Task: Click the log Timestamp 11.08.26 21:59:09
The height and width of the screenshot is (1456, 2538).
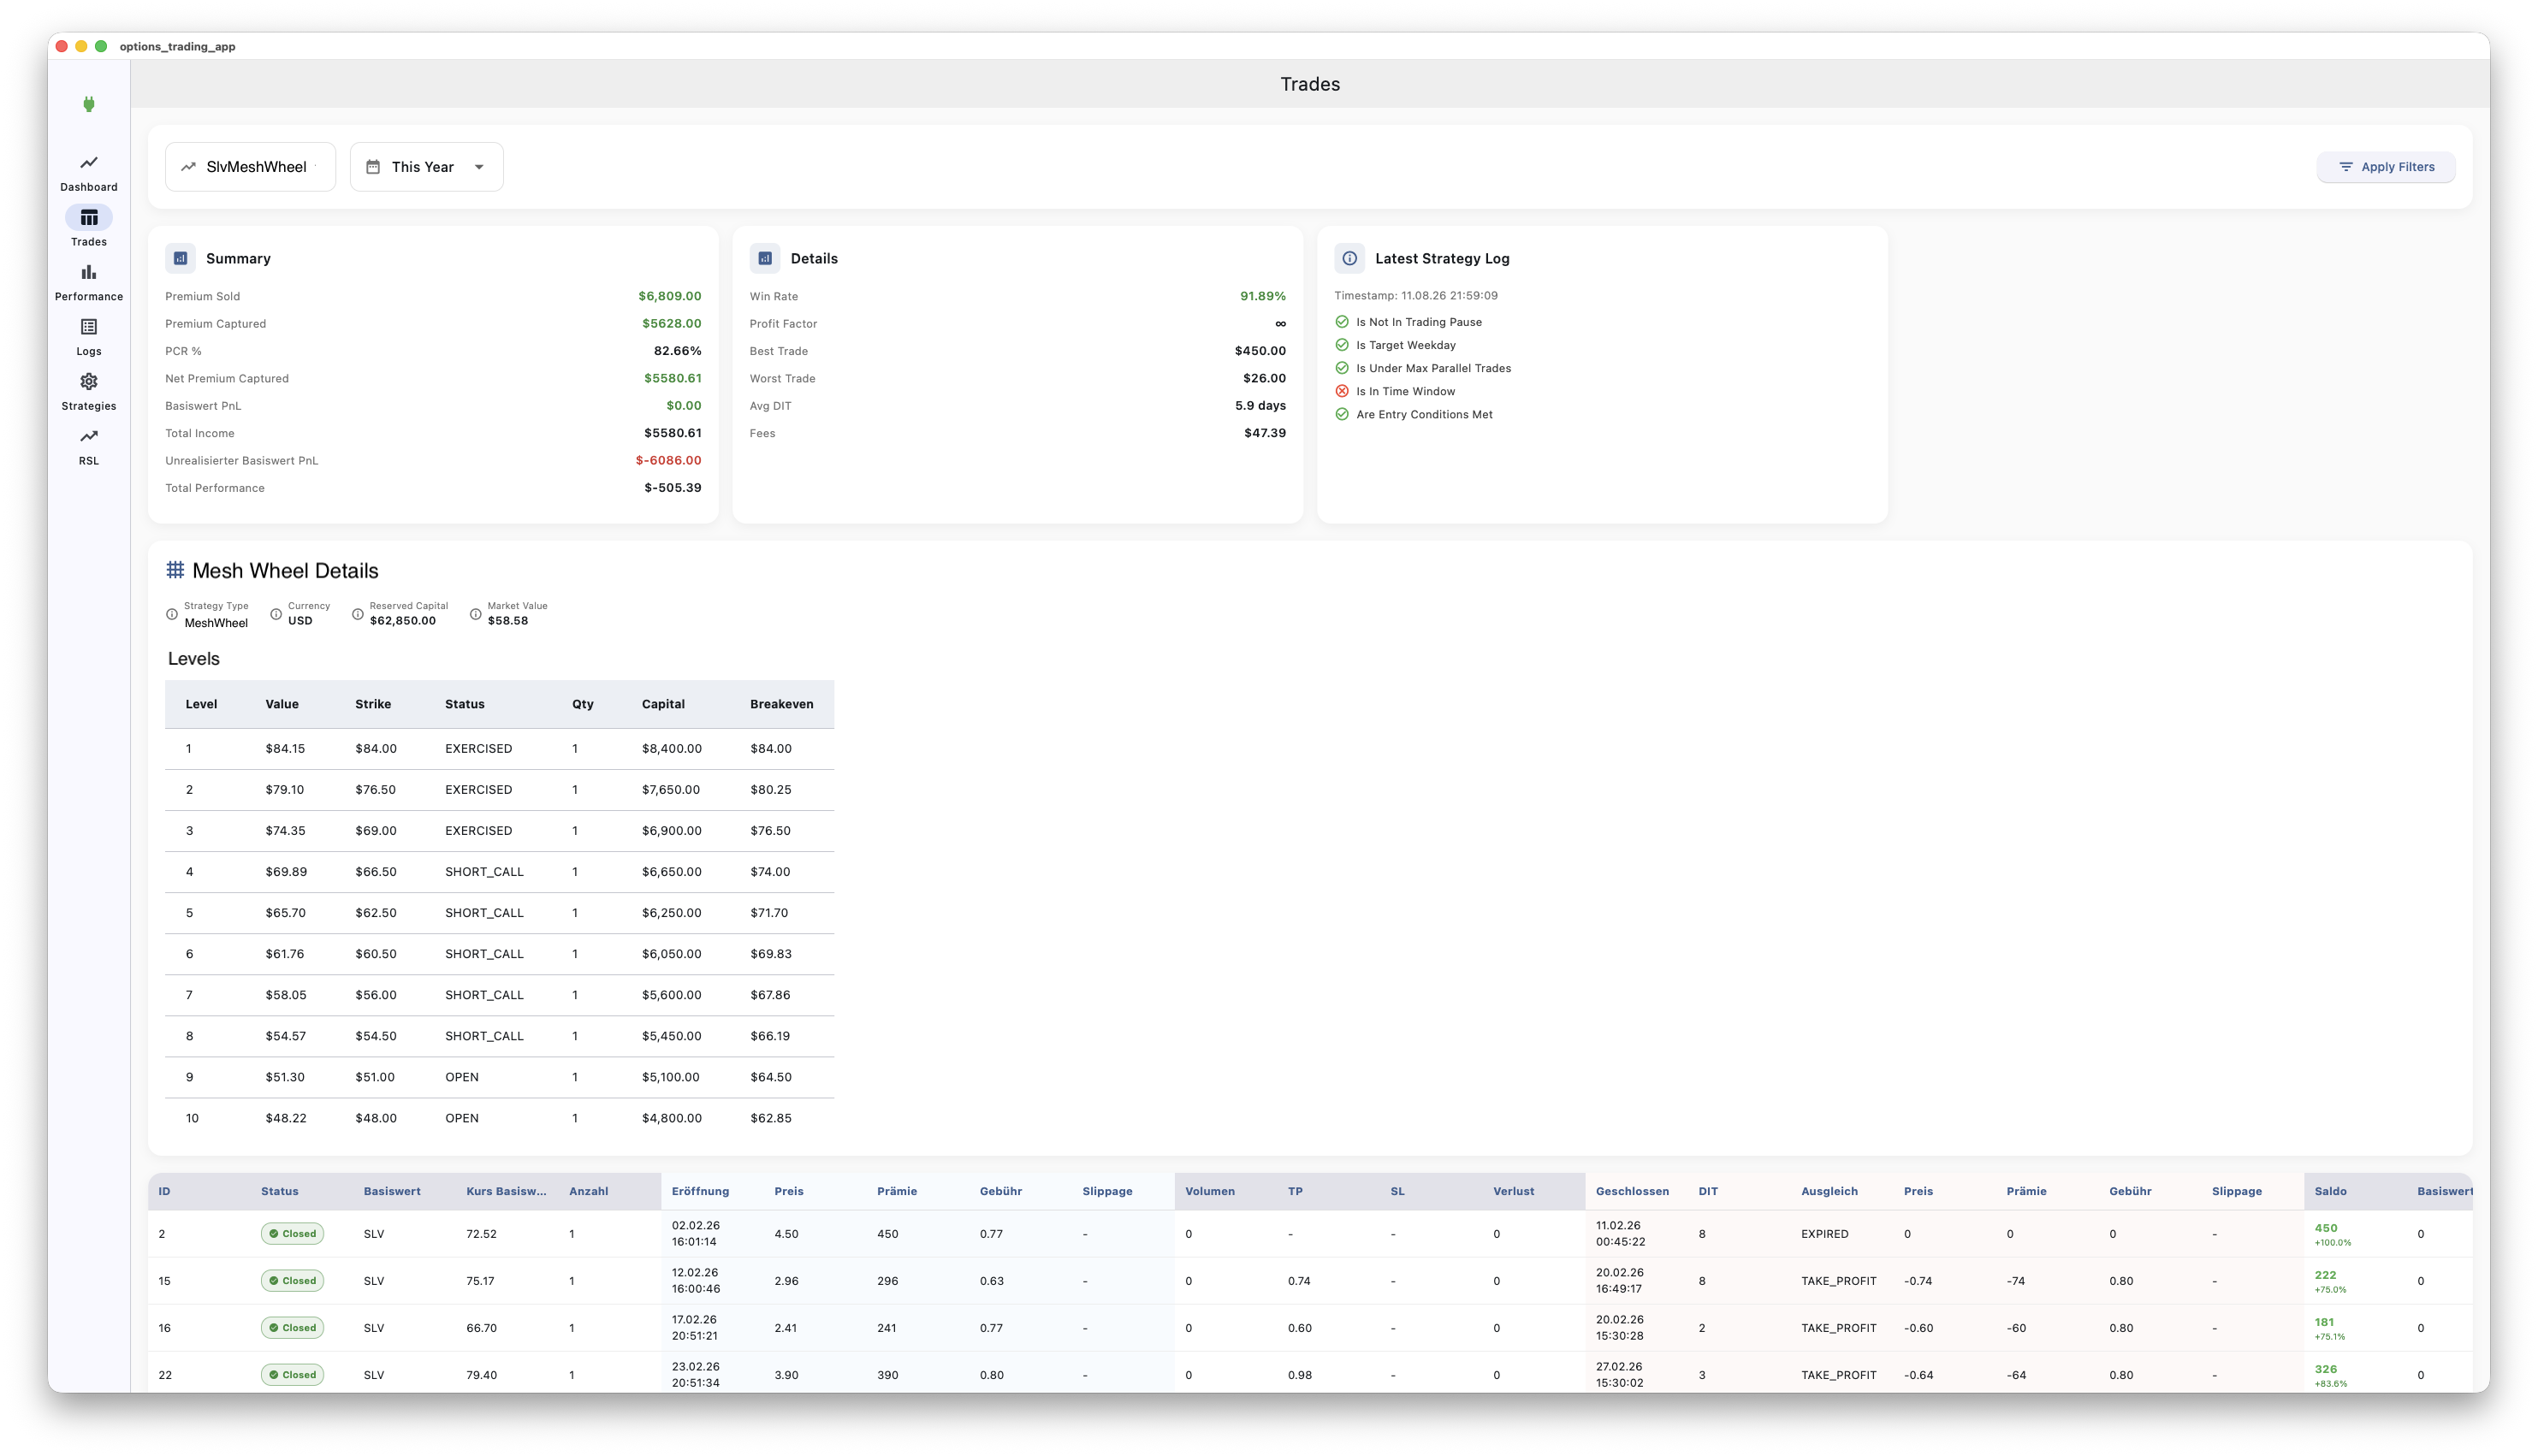Action: pyautogui.click(x=1416, y=296)
